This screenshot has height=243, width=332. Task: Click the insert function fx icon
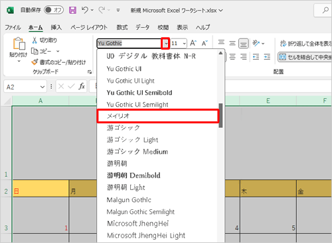82,86
